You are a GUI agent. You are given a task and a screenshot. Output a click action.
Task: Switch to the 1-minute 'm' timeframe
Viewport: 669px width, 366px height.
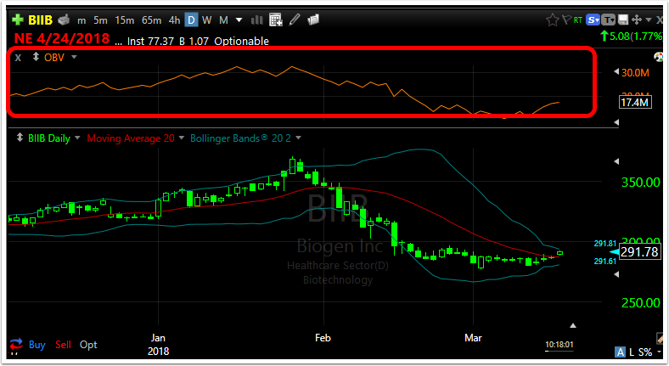pyautogui.click(x=82, y=20)
